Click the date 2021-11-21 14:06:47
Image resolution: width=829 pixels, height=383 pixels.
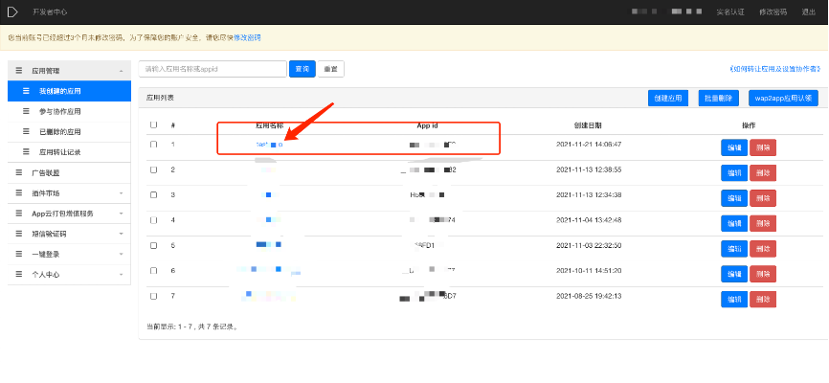(x=589, y=145)
